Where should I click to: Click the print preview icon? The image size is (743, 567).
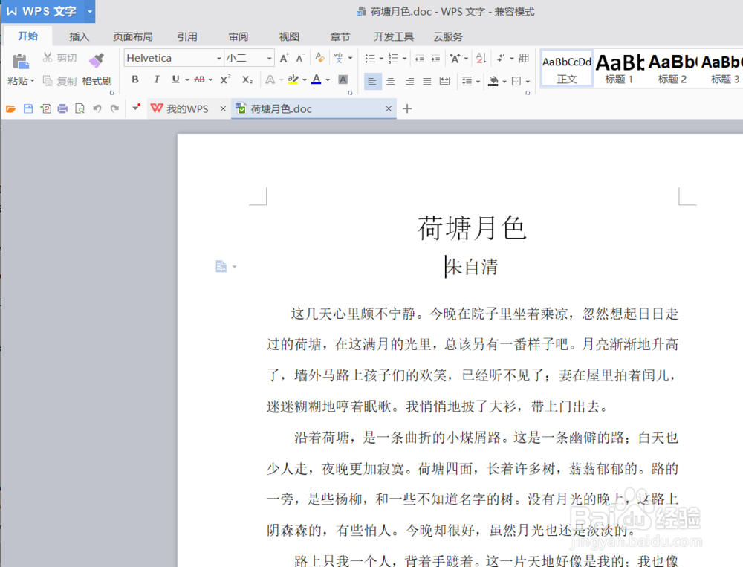(80, 109)
